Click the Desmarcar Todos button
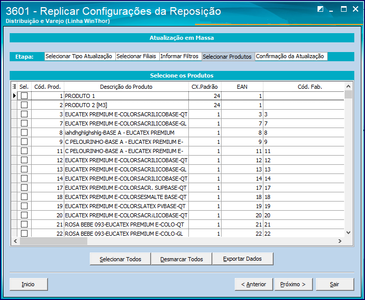The image size is (365, 300). click(182, 259)
